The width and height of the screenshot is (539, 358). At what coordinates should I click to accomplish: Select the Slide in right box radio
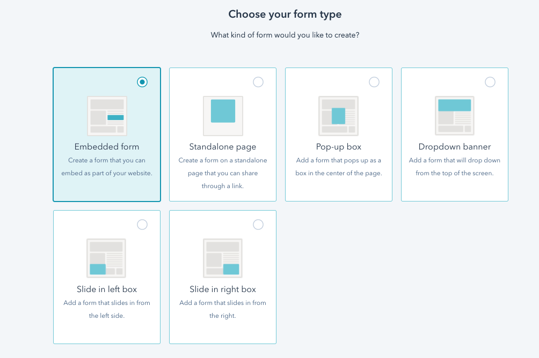(x=258, y=225)
